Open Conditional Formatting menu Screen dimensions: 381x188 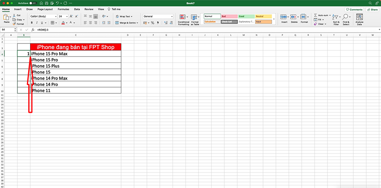183,20
